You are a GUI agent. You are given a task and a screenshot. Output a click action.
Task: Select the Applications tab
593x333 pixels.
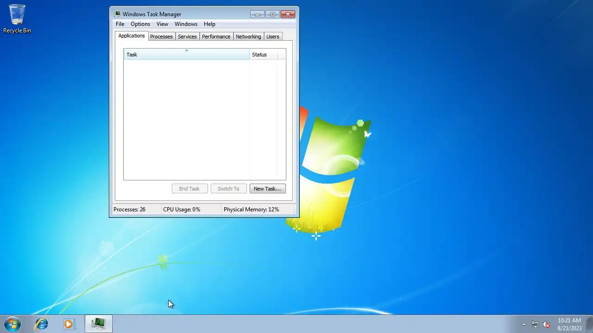(132, 36)
